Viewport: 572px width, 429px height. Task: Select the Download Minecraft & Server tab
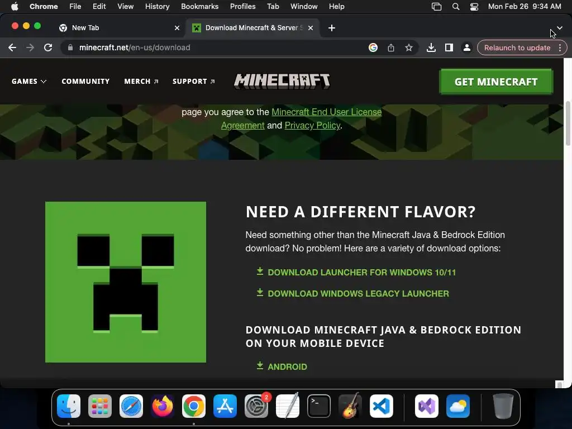pos(253,28)
